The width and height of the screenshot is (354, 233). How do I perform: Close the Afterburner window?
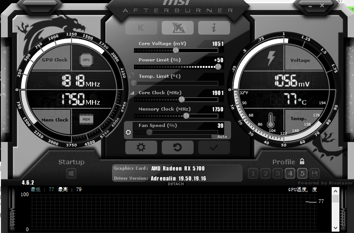click(322, 5)
